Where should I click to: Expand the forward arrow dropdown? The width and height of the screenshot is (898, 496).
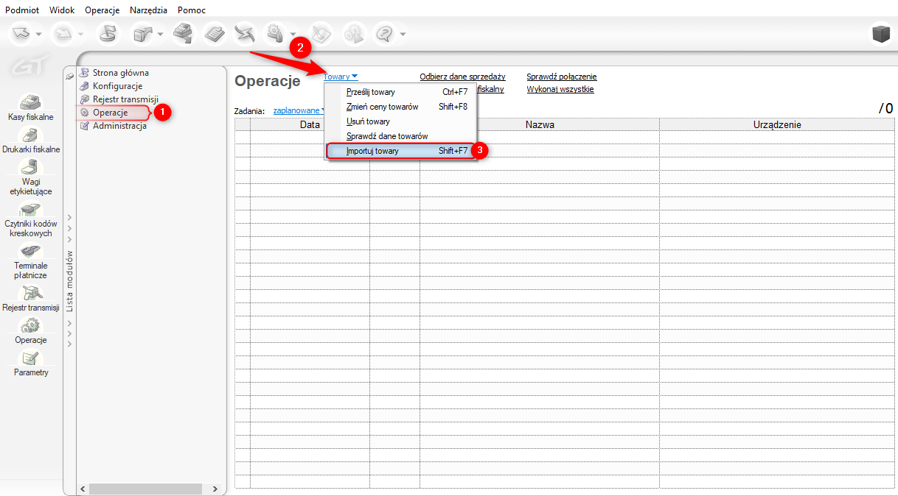click(x=81, y=34)
